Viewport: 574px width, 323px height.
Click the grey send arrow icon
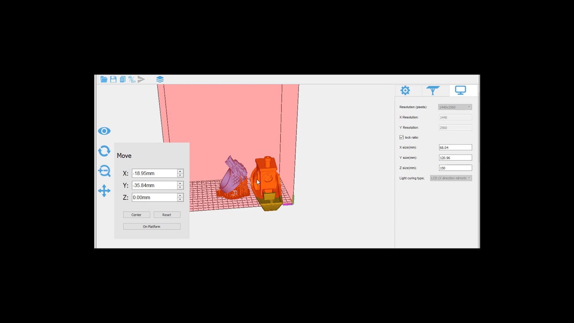coord(141,79)
